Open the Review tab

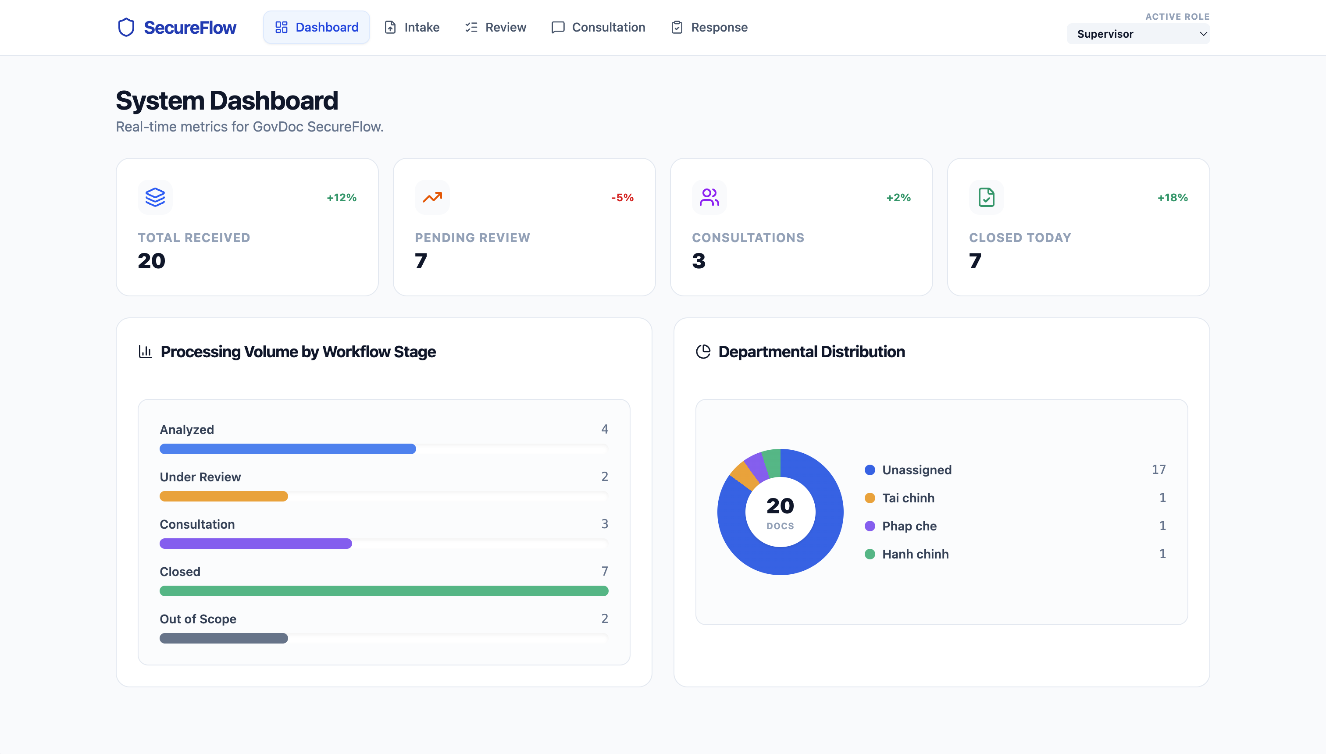pyautogui.click(x=495, y=28)
